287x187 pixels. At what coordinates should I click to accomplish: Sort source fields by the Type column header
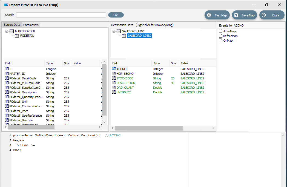click(x=53, y=63)
